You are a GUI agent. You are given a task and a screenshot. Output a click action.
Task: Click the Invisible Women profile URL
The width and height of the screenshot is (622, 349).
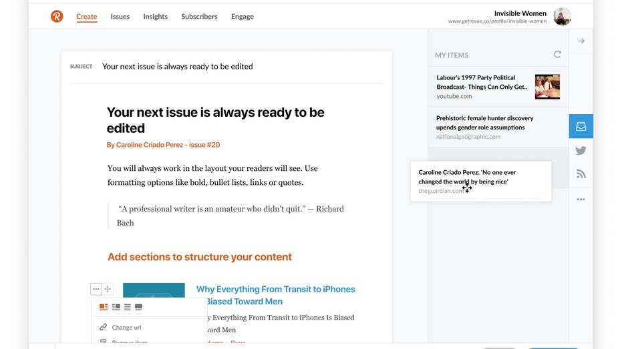coord(497,21)
